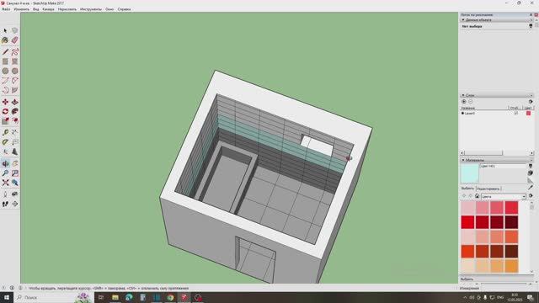
Task: Open Windows Start menu
Action: pos(7,297)
